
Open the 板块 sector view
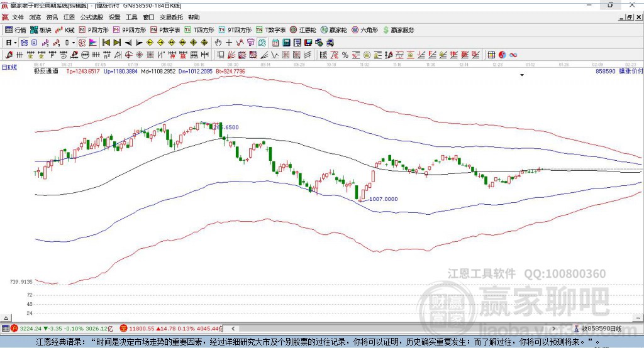pyautogui.click(x=41, y=30)
